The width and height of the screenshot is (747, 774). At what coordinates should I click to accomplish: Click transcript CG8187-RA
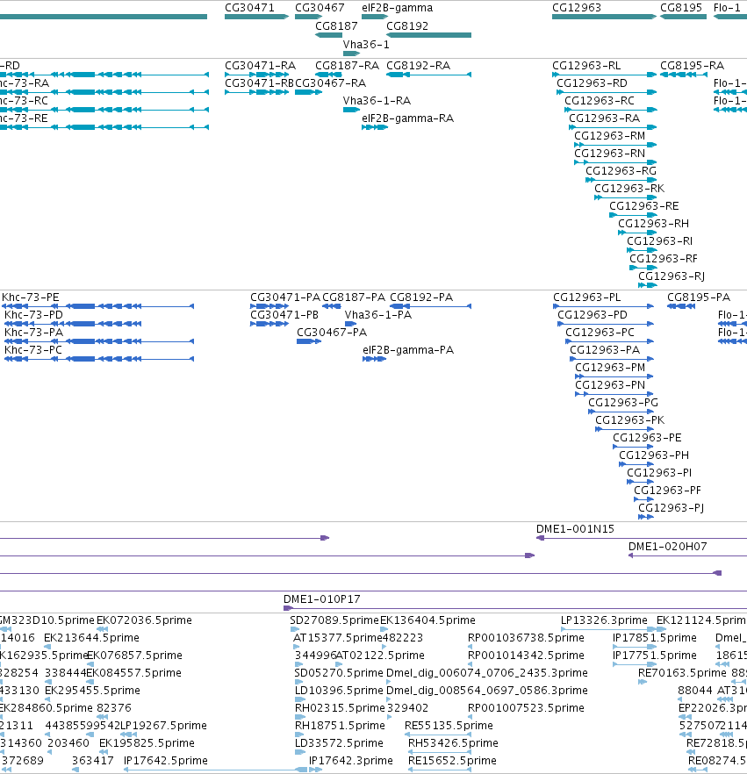[x=347, y=66]
